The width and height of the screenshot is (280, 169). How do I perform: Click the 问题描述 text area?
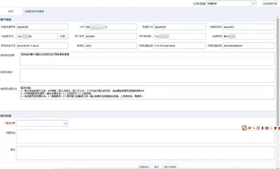pos(145,136)
